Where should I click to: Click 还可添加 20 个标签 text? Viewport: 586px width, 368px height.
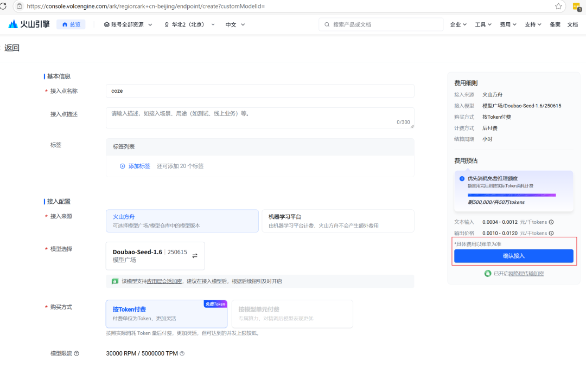pos(180,166)
